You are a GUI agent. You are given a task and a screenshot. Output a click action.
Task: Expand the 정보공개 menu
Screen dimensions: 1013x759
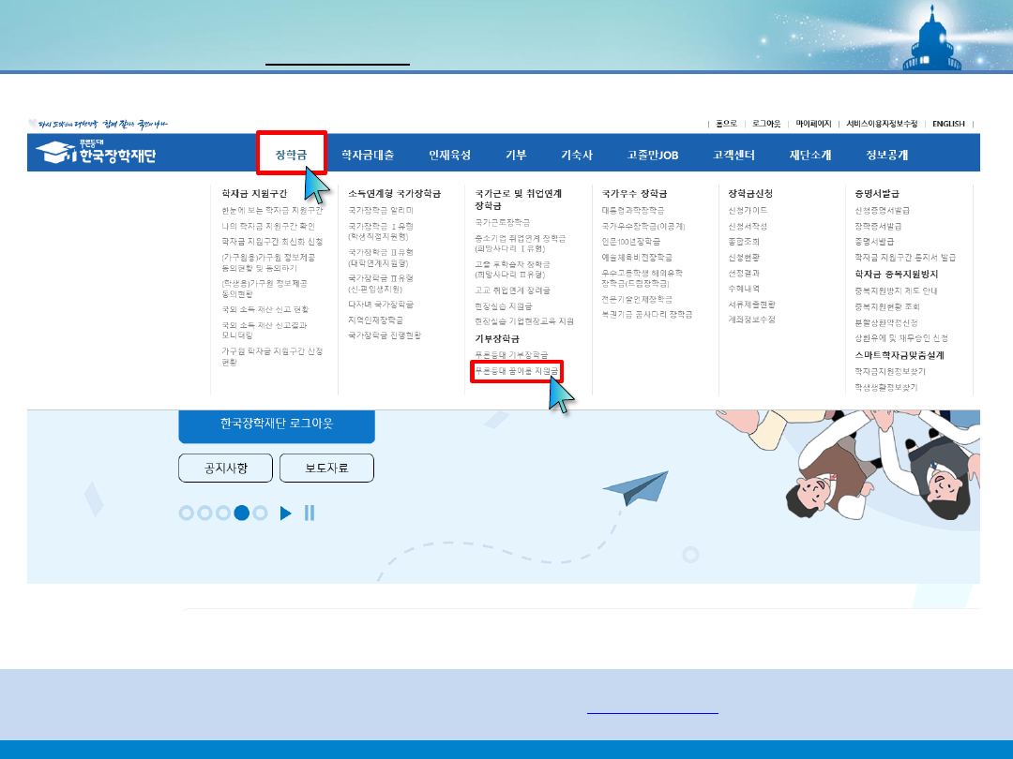coord(886,155)
